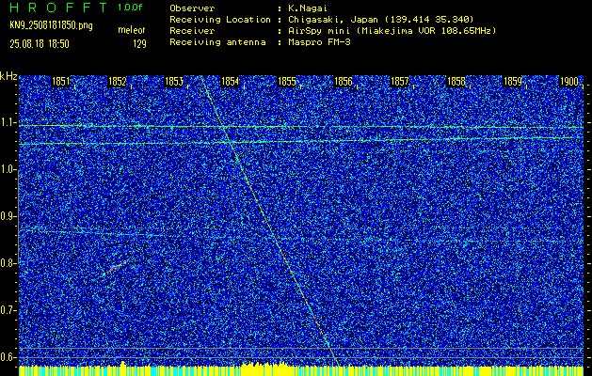Click the 1852 time marker
This screenshot has height=376, width=592.
click(118, 81)
